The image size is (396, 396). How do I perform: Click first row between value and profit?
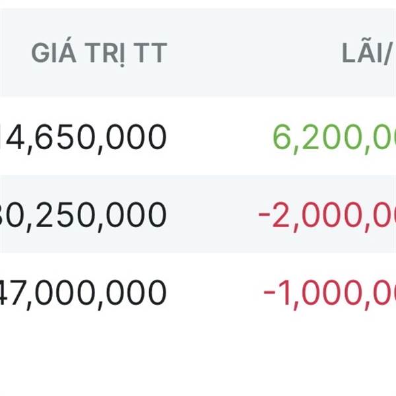pyautogui.click(x=218, y=137)
